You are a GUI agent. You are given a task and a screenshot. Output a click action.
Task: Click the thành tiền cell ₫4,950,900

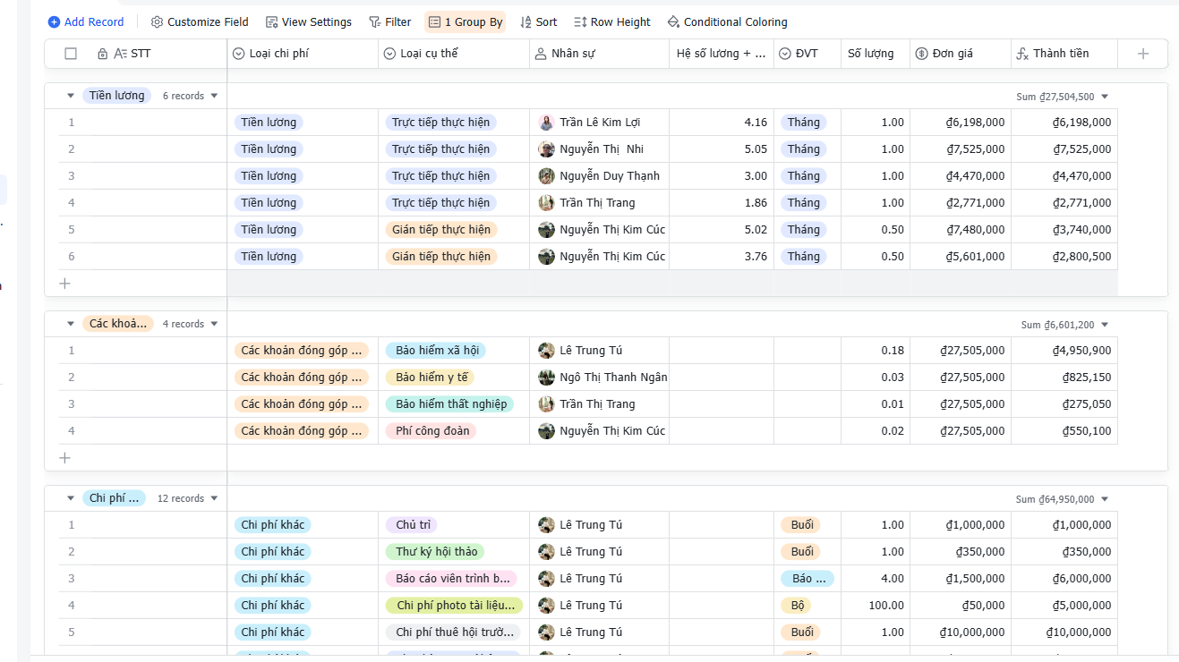click(x=1064, y=351)
